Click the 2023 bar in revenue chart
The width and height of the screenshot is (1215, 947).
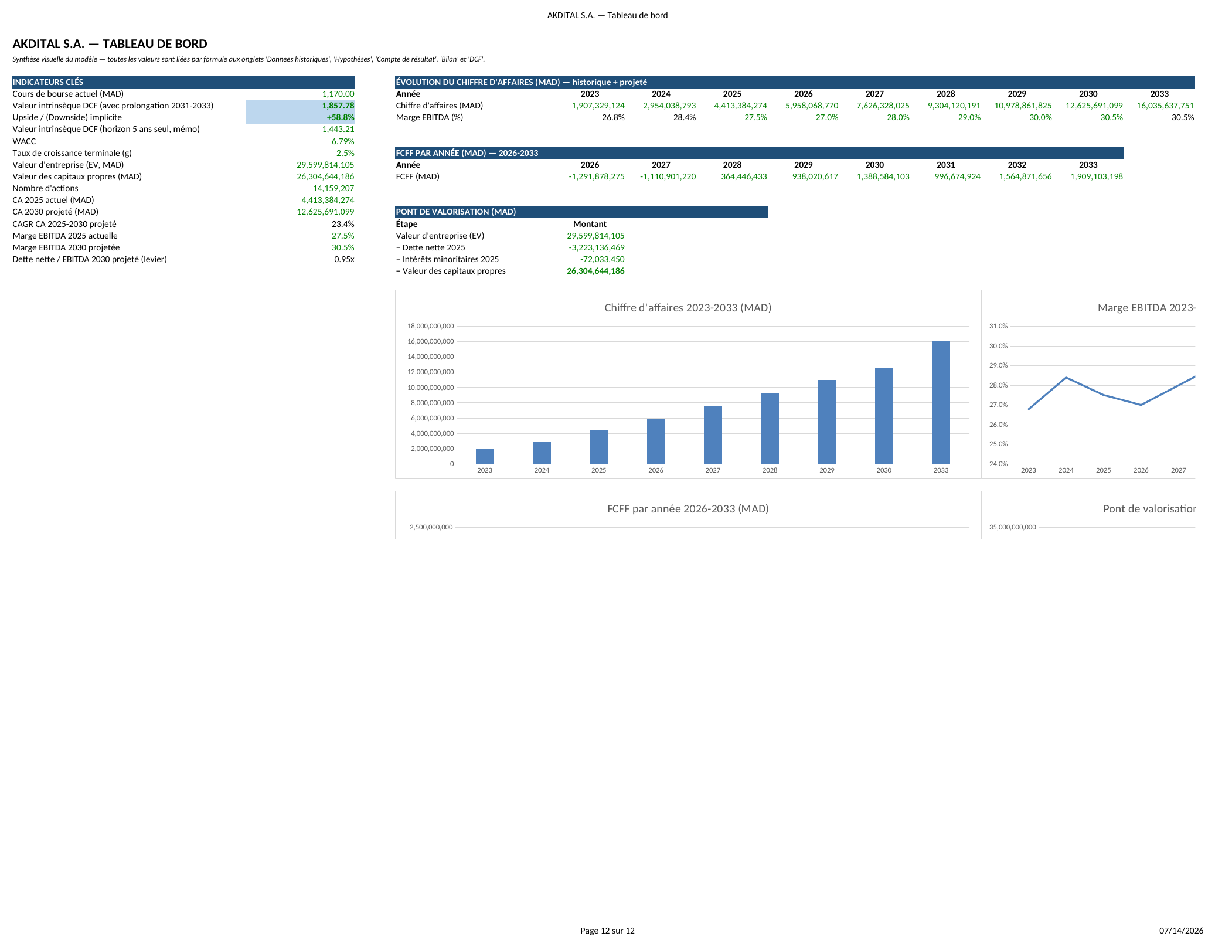[x=485, y=456]
